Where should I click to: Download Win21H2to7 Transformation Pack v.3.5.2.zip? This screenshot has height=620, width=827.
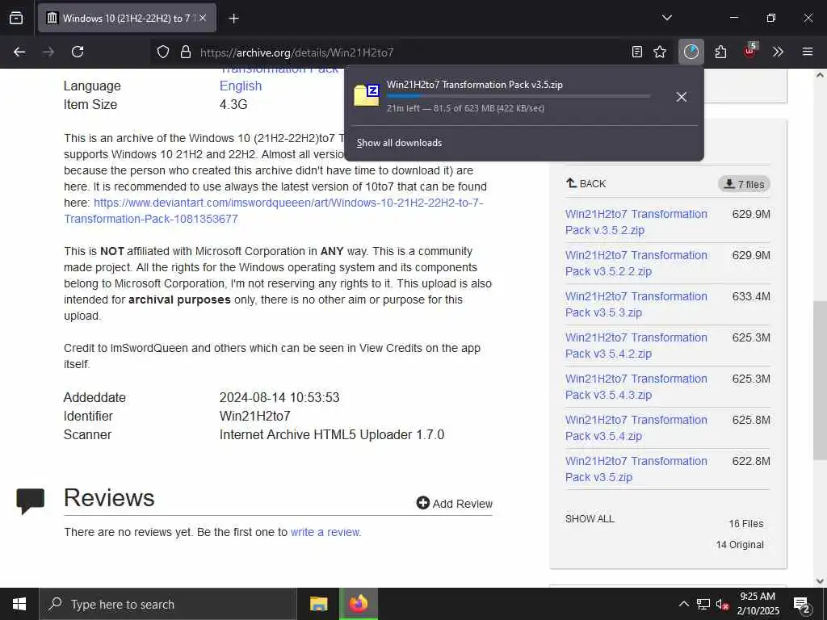(636, 222)
